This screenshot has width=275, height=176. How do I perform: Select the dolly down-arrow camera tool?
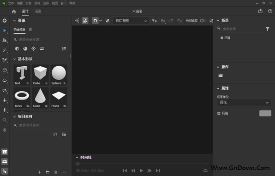5,110
